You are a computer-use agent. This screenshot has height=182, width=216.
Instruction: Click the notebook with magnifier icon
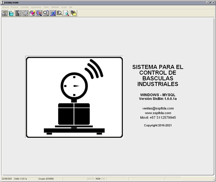[60, 13]
